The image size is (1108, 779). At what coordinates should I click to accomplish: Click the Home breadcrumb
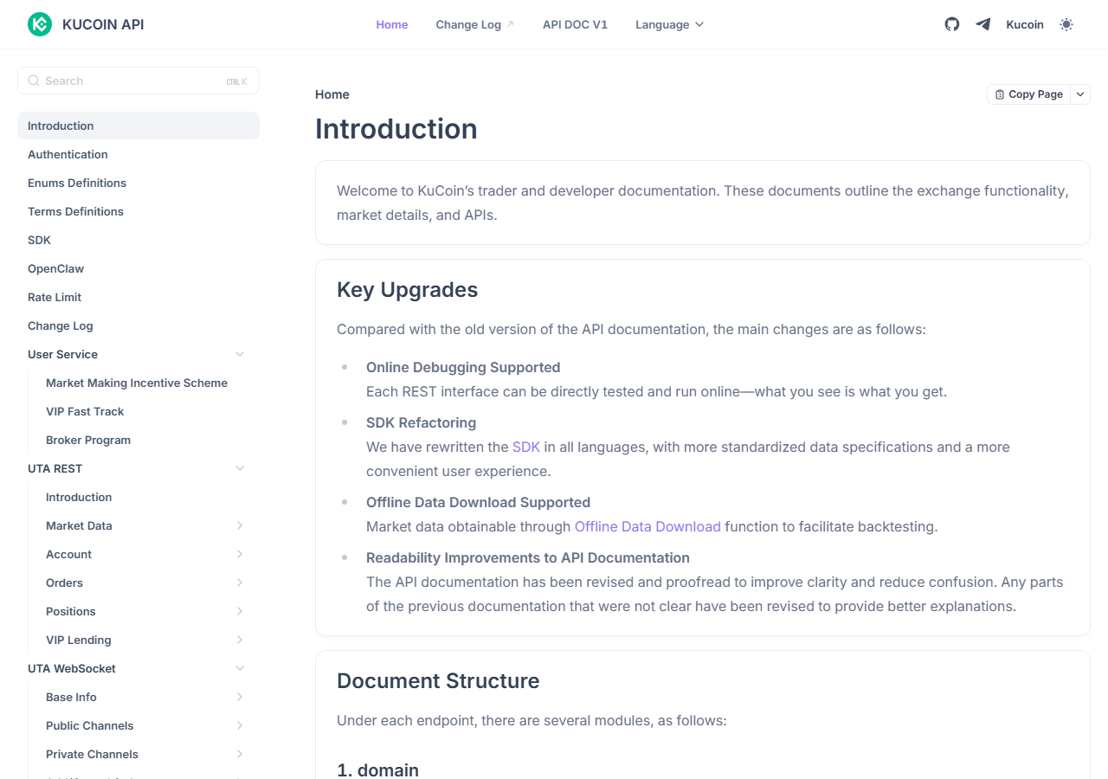pos(332,94)
